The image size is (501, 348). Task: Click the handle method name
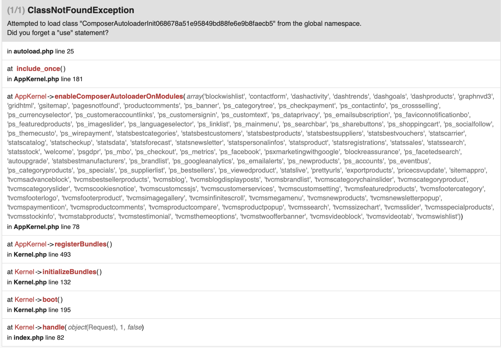tap(53, 327)
